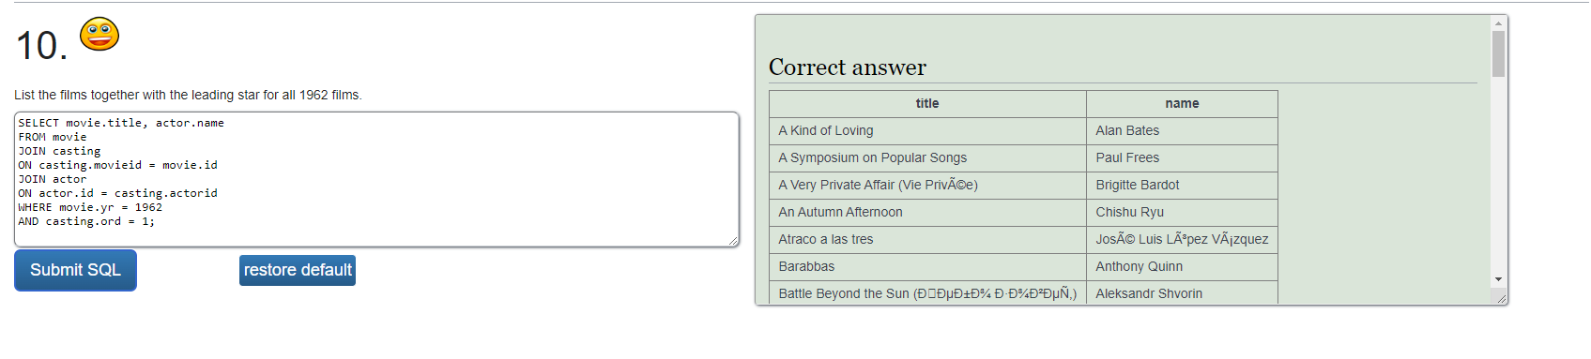The width and height of the screenshot is (1591, 359).
Task: Click the Barabbas title cell
Action: point(927,267)
